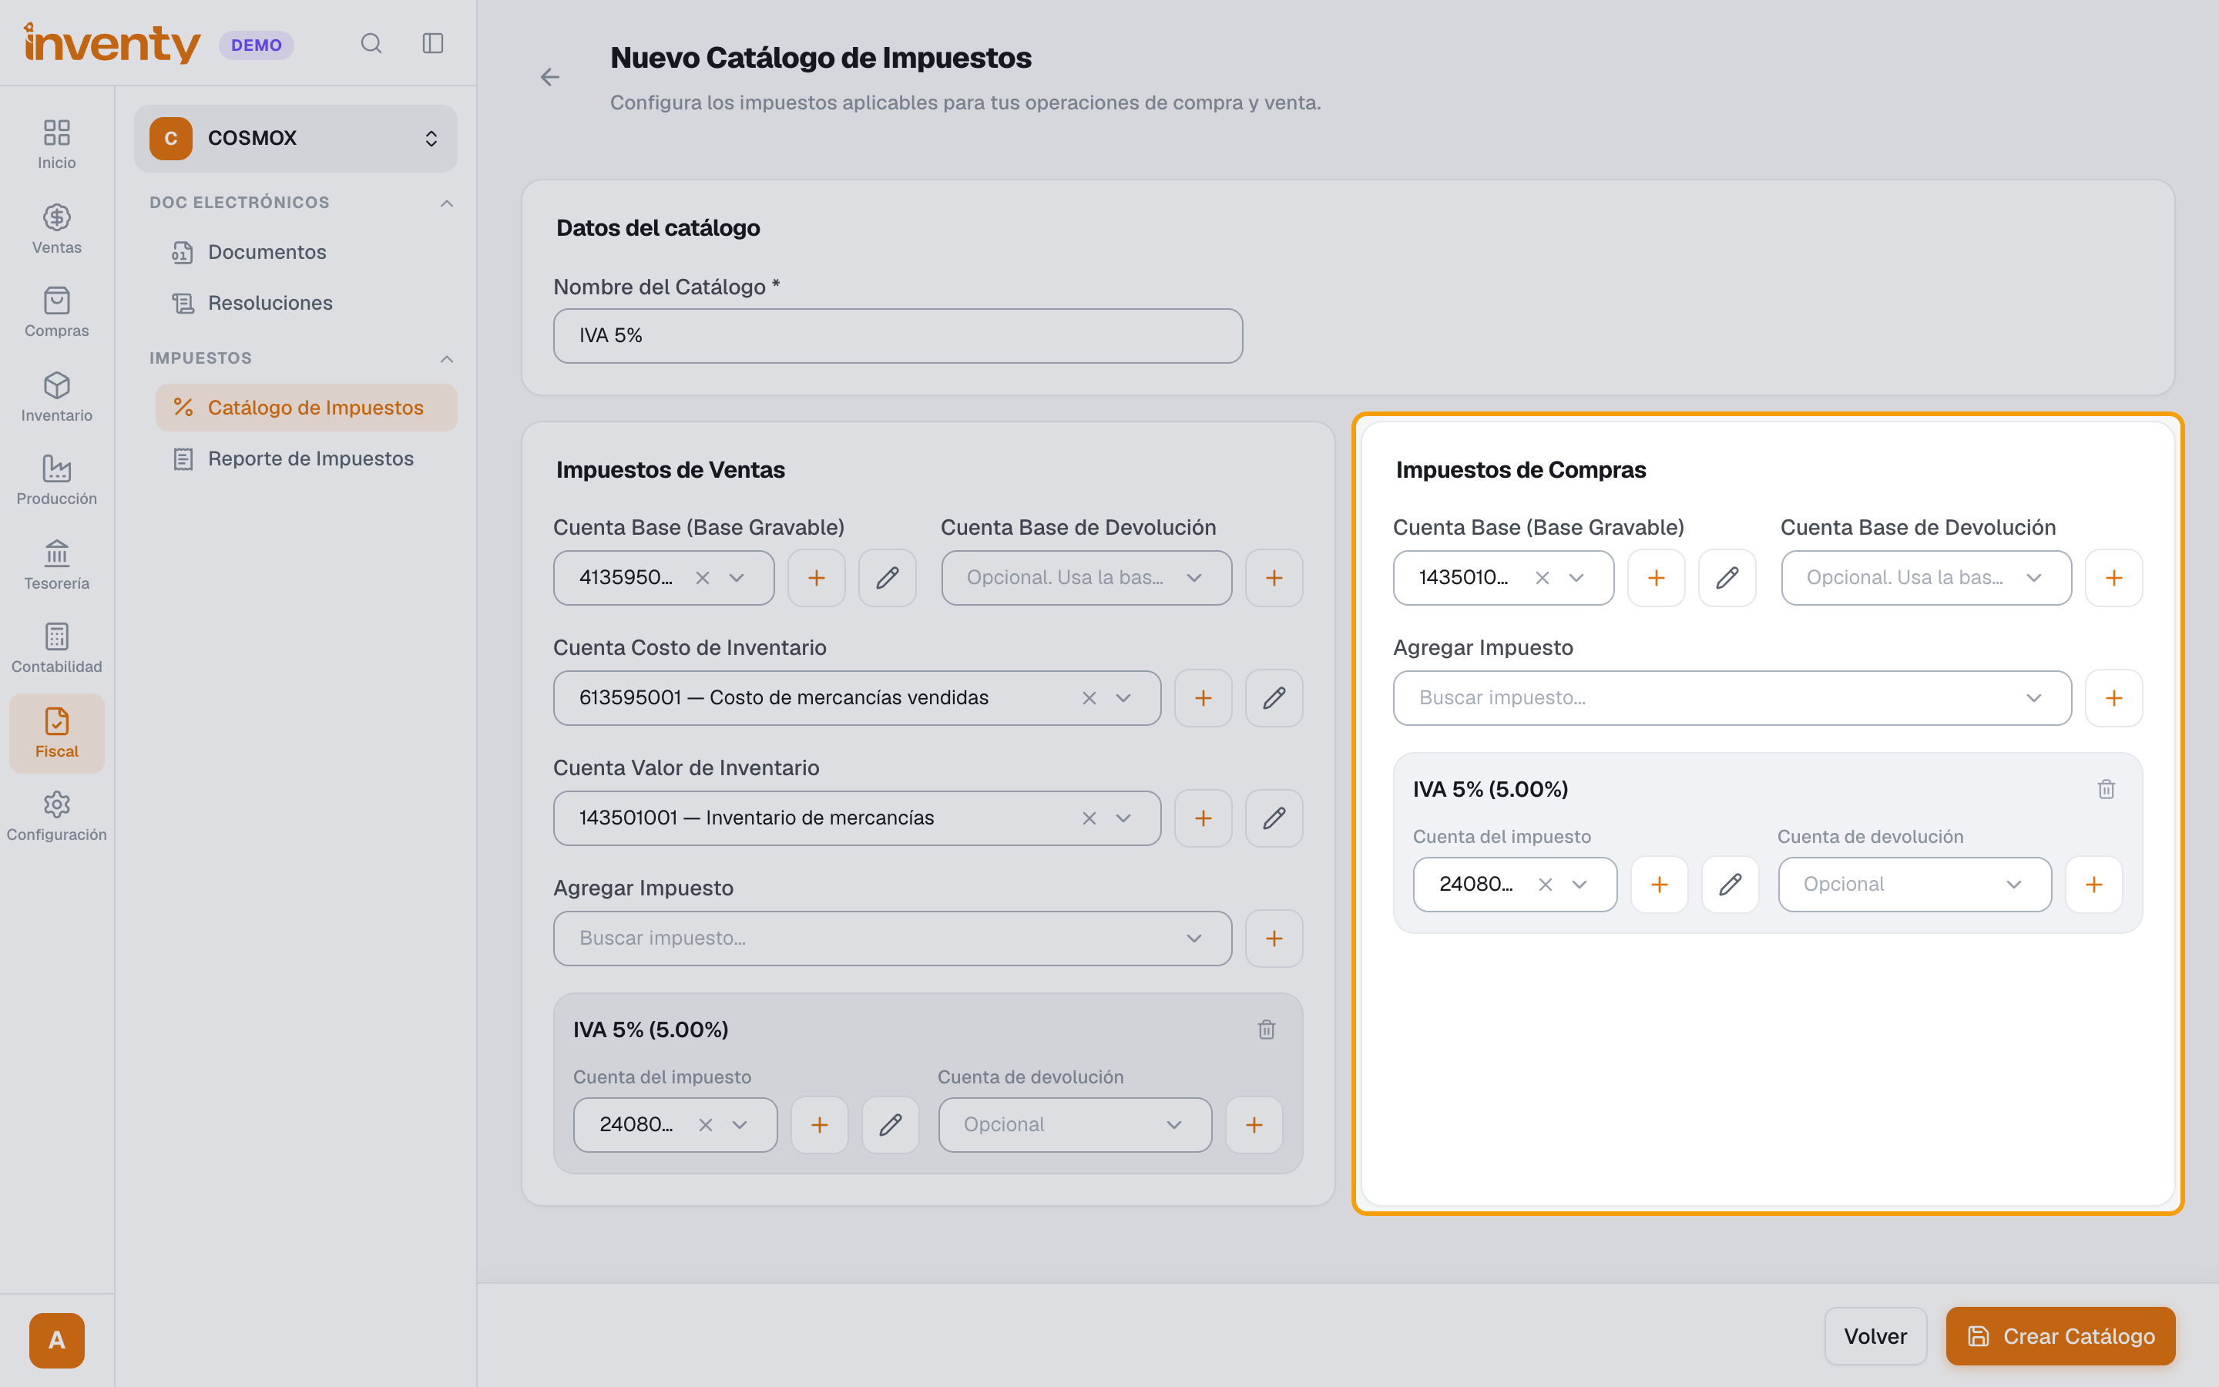Edit Ventas Cuenta Base 4135950 account

click(x=887, y=578)
